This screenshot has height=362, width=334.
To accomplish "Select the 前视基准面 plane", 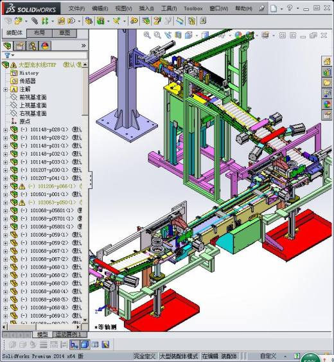I will click(33, 97).
